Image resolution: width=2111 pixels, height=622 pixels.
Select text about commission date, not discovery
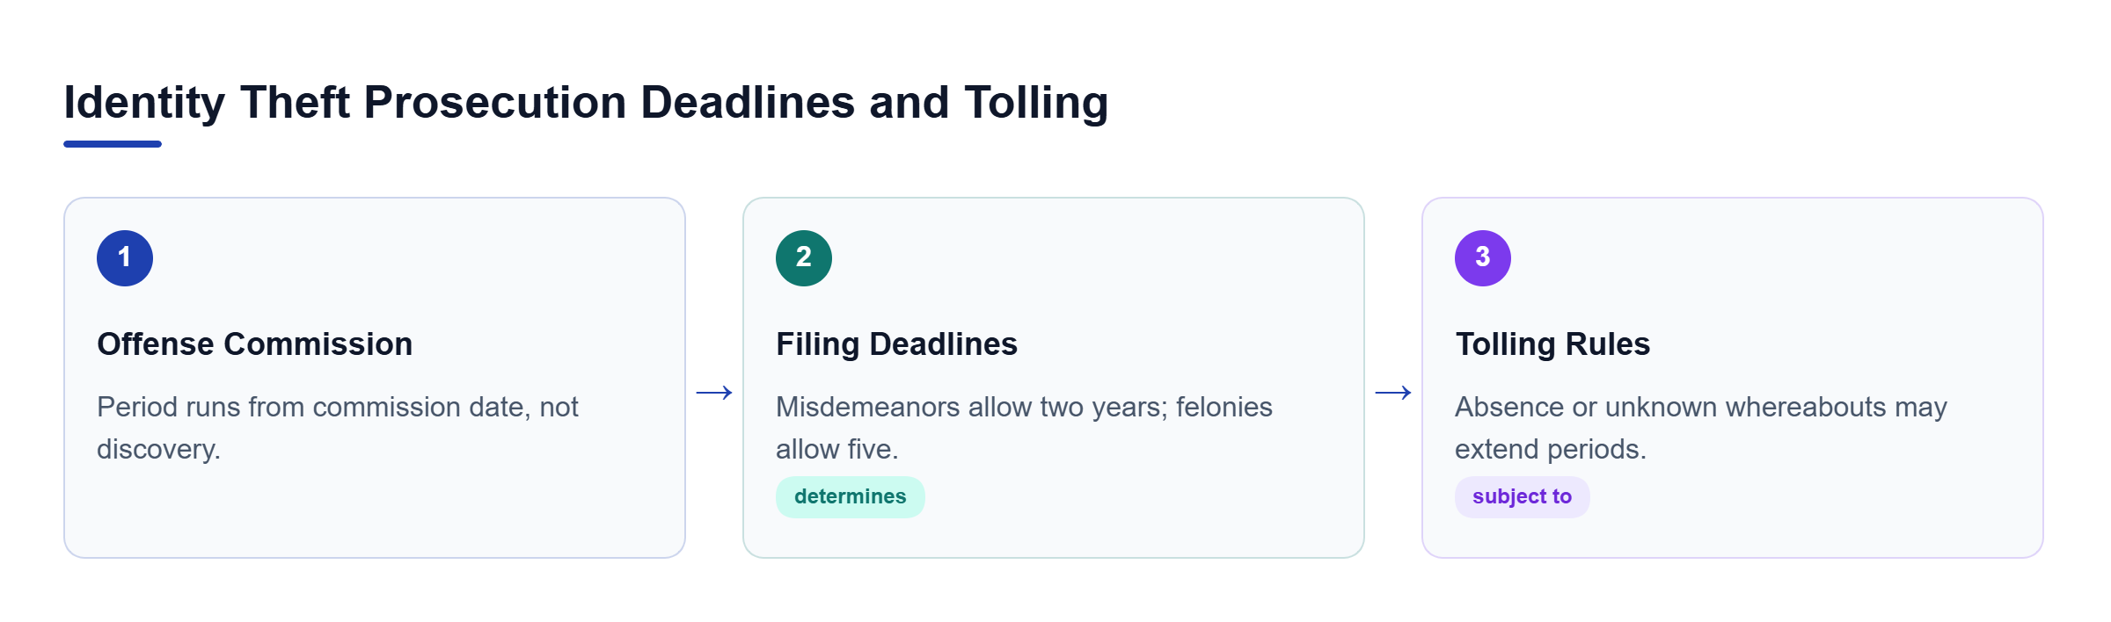[338, 428]
